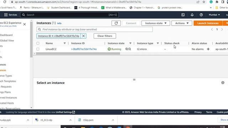228x128 pixels.
Task: Click the Connect button
Action: point(131,23)
